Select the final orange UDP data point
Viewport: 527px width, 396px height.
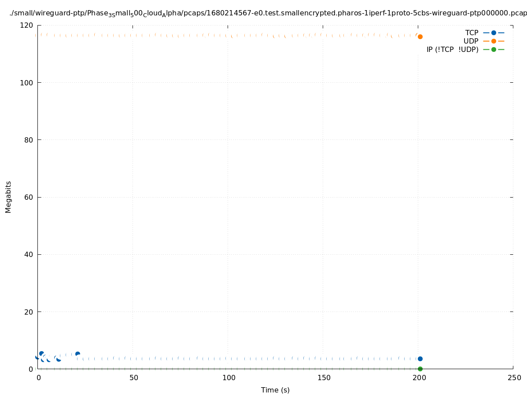[x=420, y=37]
